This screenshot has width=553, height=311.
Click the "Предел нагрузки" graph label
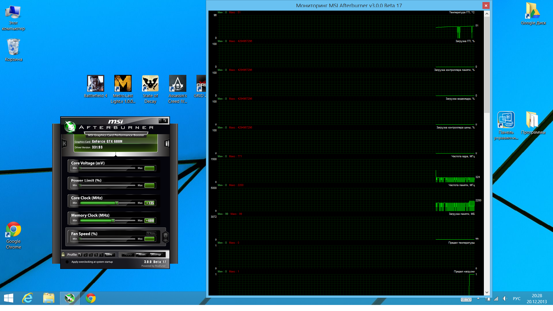point(464,272)
